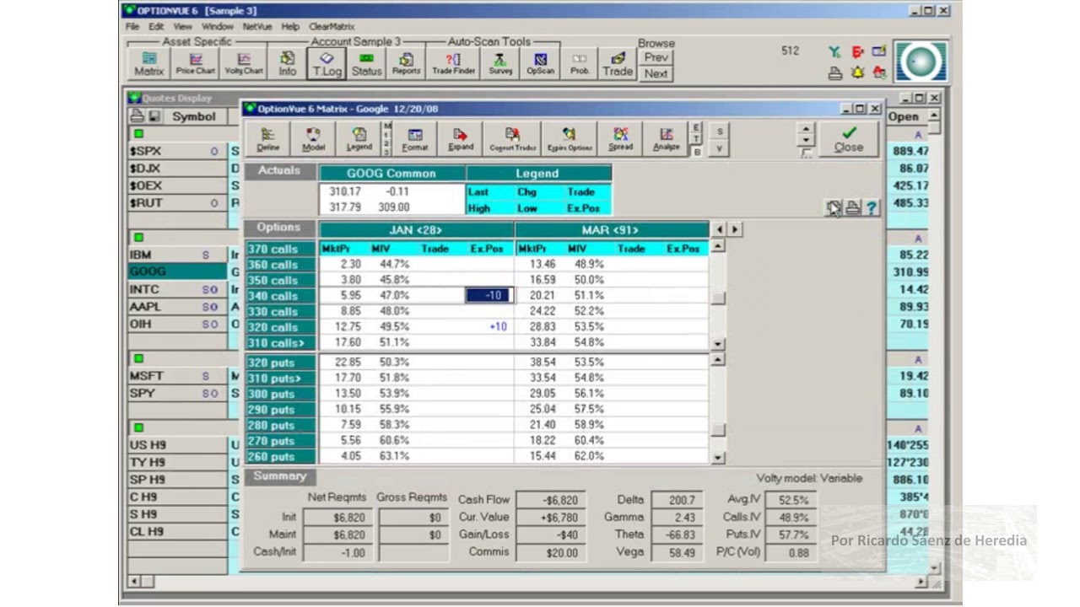Image resolution: width=1080 pixels, height=607 pixels.
Task: Expand the 310 calls row header
Action: pyautogui.click(x=280, y=342)
